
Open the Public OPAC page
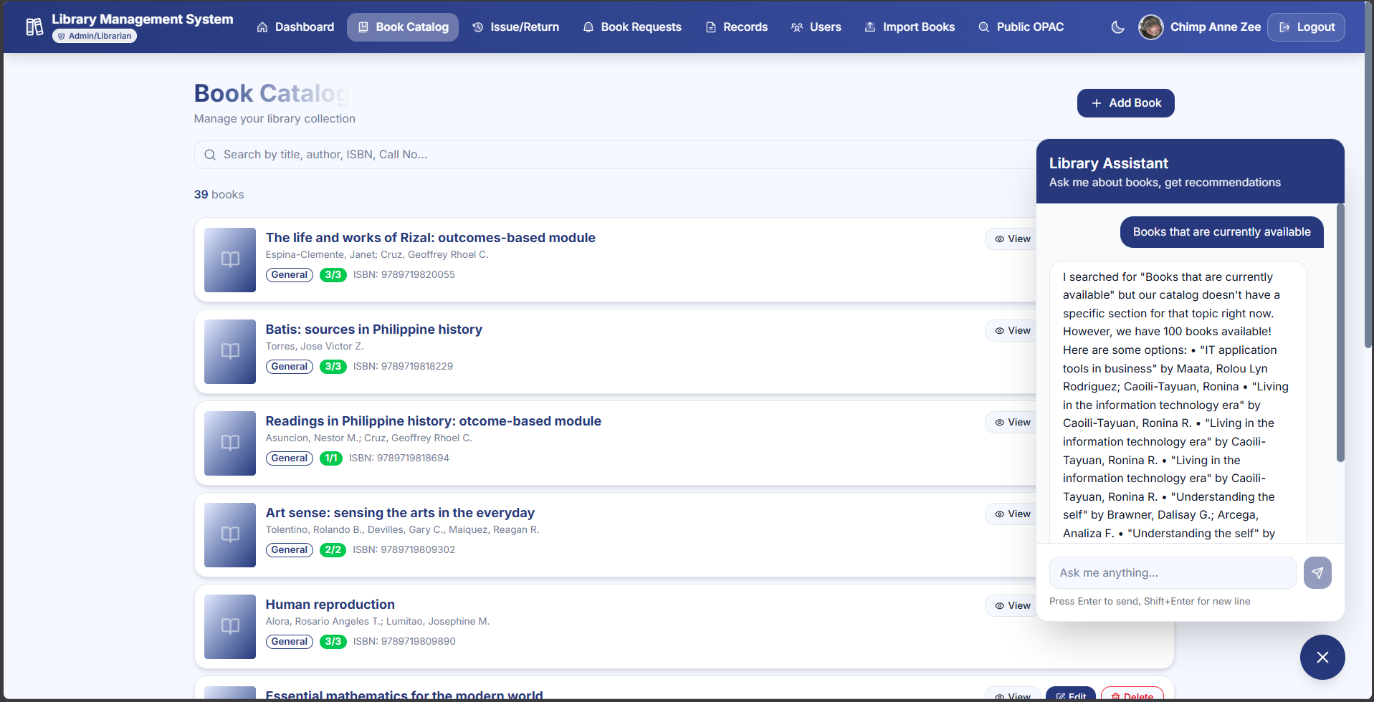click(1021, 27)
